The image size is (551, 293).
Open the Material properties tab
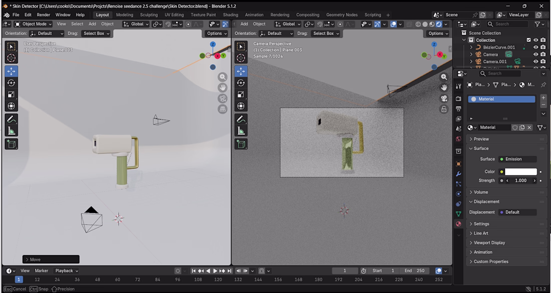pyautogui.click(x=458, y=224)
